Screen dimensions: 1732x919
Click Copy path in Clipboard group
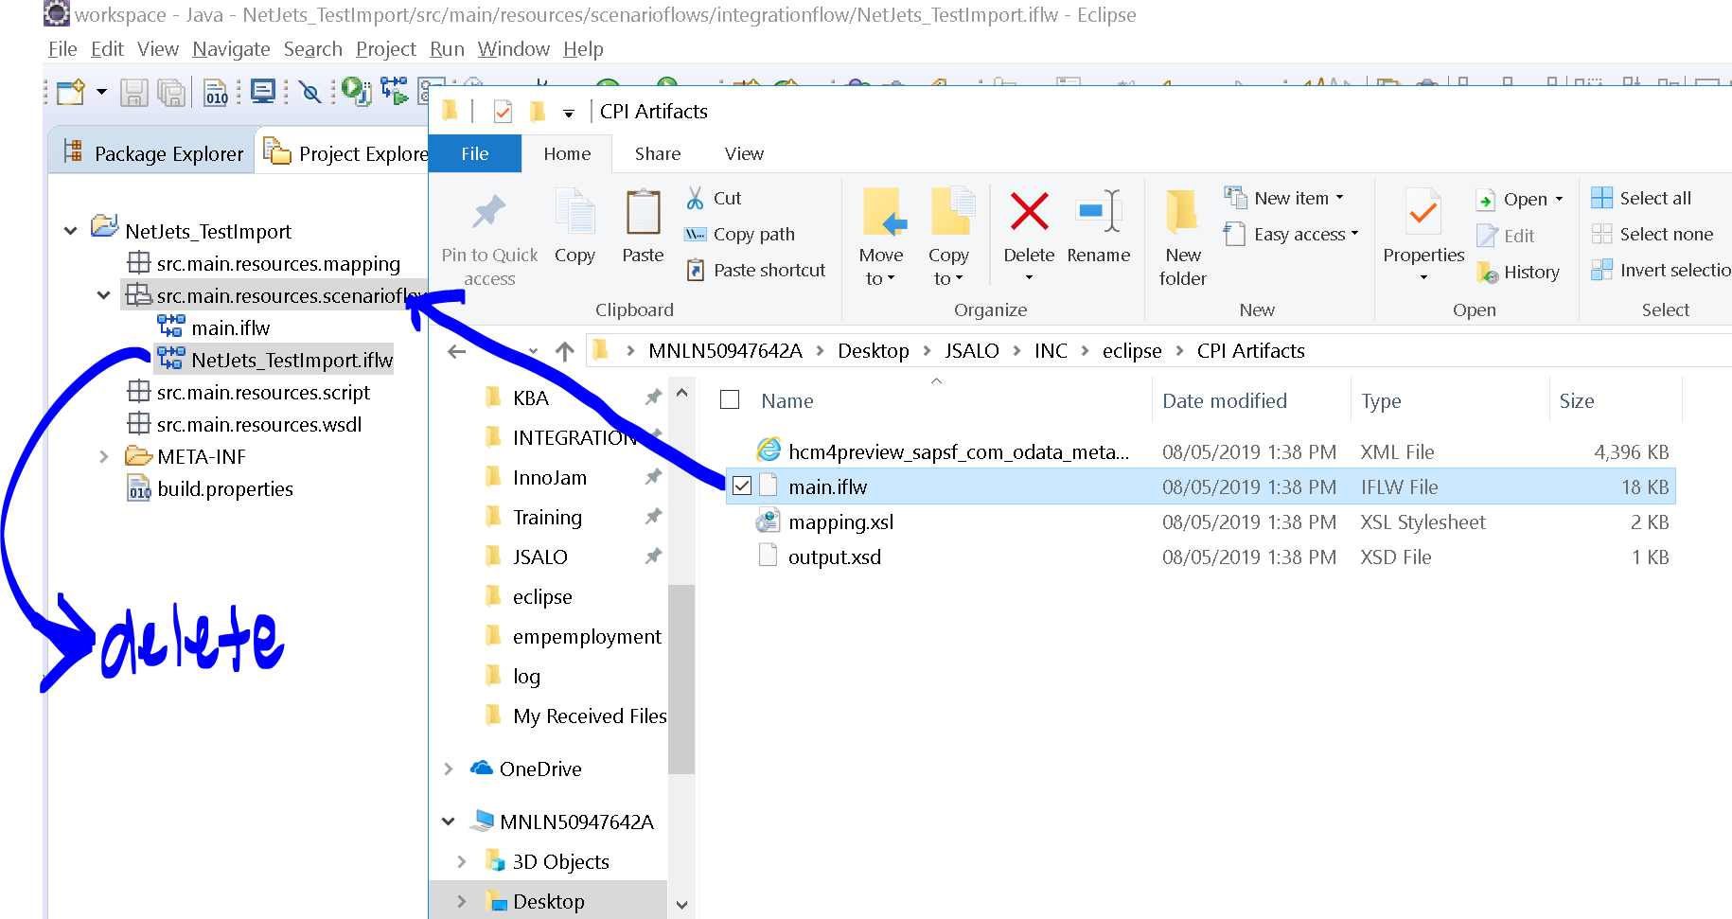[x=753, y=234]
